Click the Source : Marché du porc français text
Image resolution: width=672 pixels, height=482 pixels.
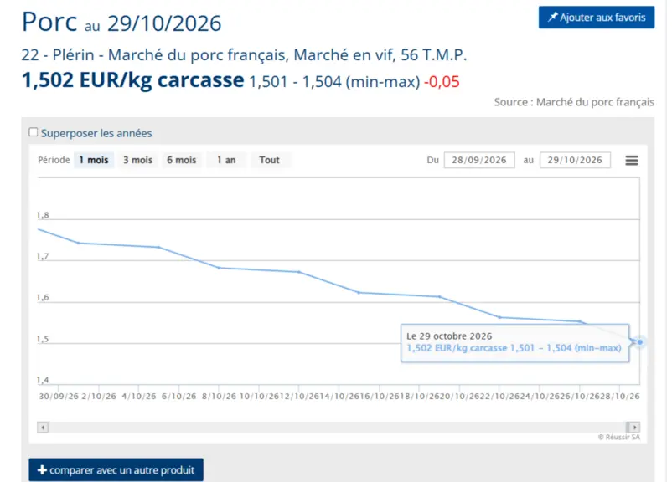click(x=574, y=102)
